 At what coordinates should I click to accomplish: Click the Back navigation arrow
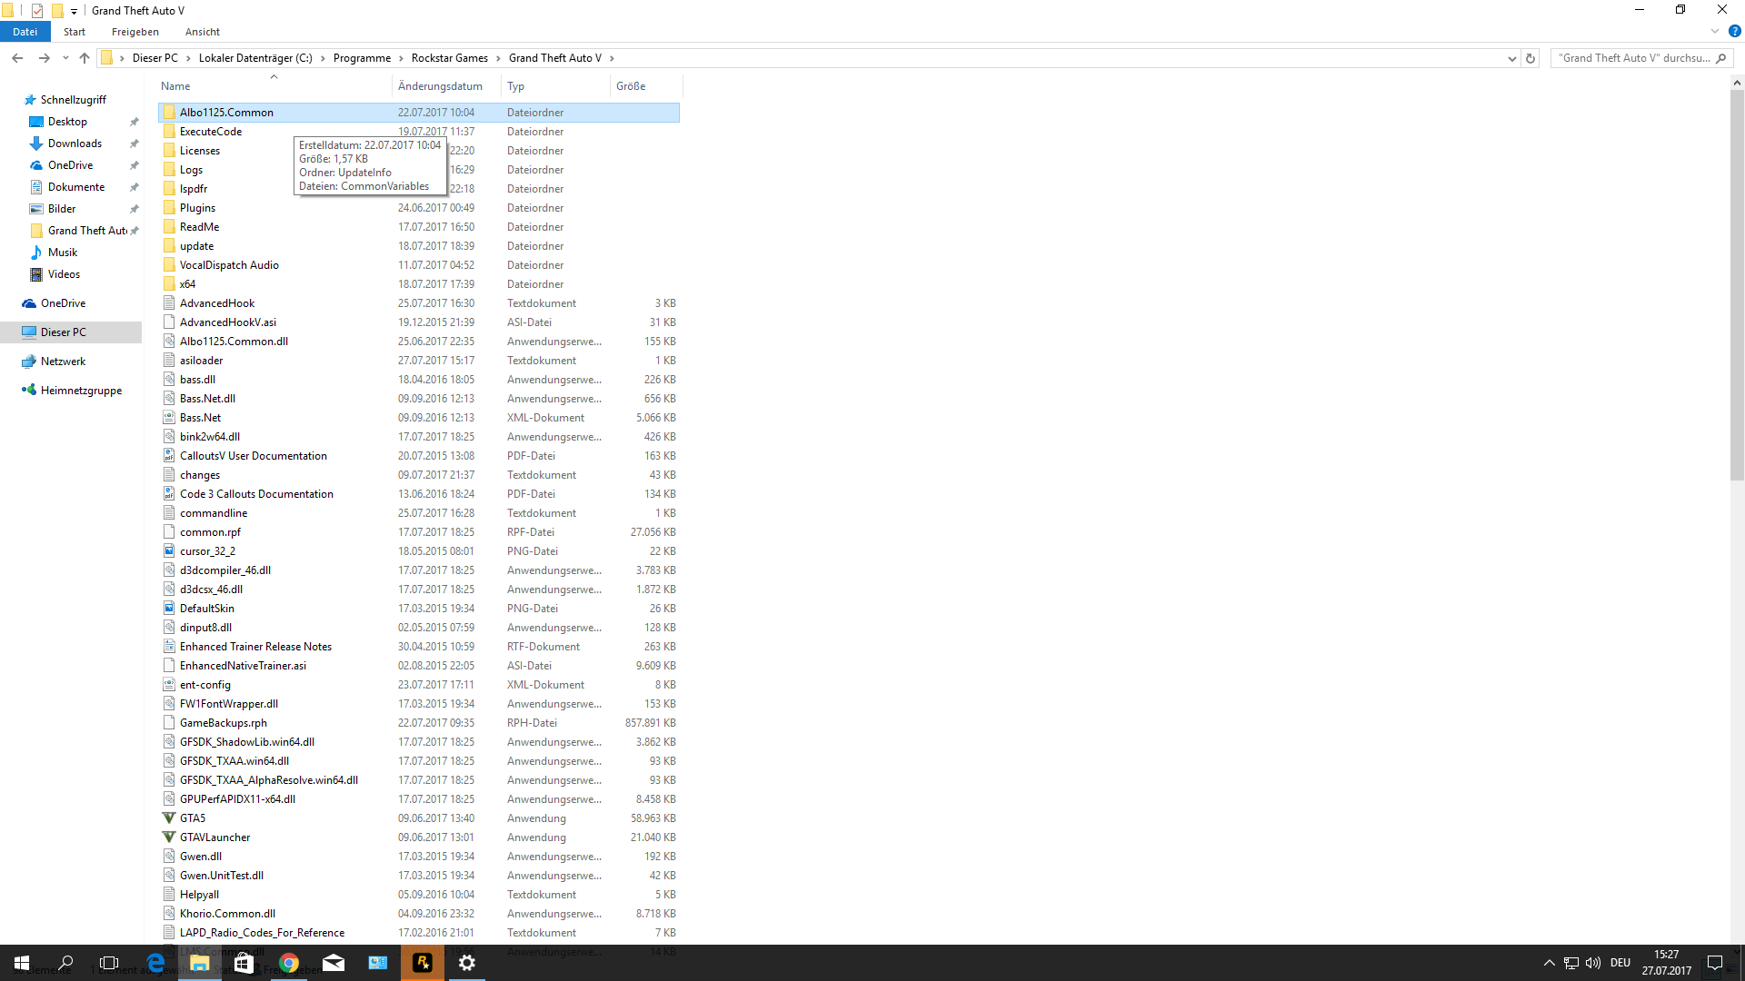pyautogui.click(x=17, y=58)
